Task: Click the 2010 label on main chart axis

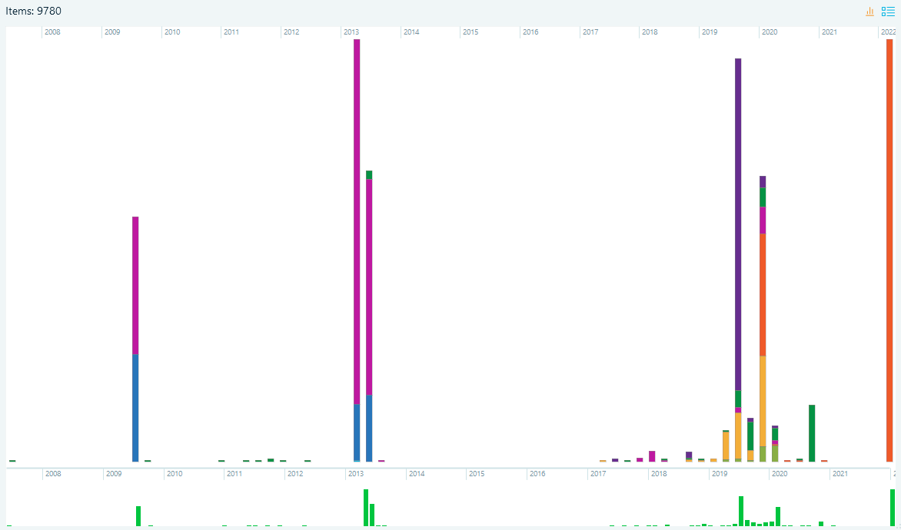Action: (172, 32)
